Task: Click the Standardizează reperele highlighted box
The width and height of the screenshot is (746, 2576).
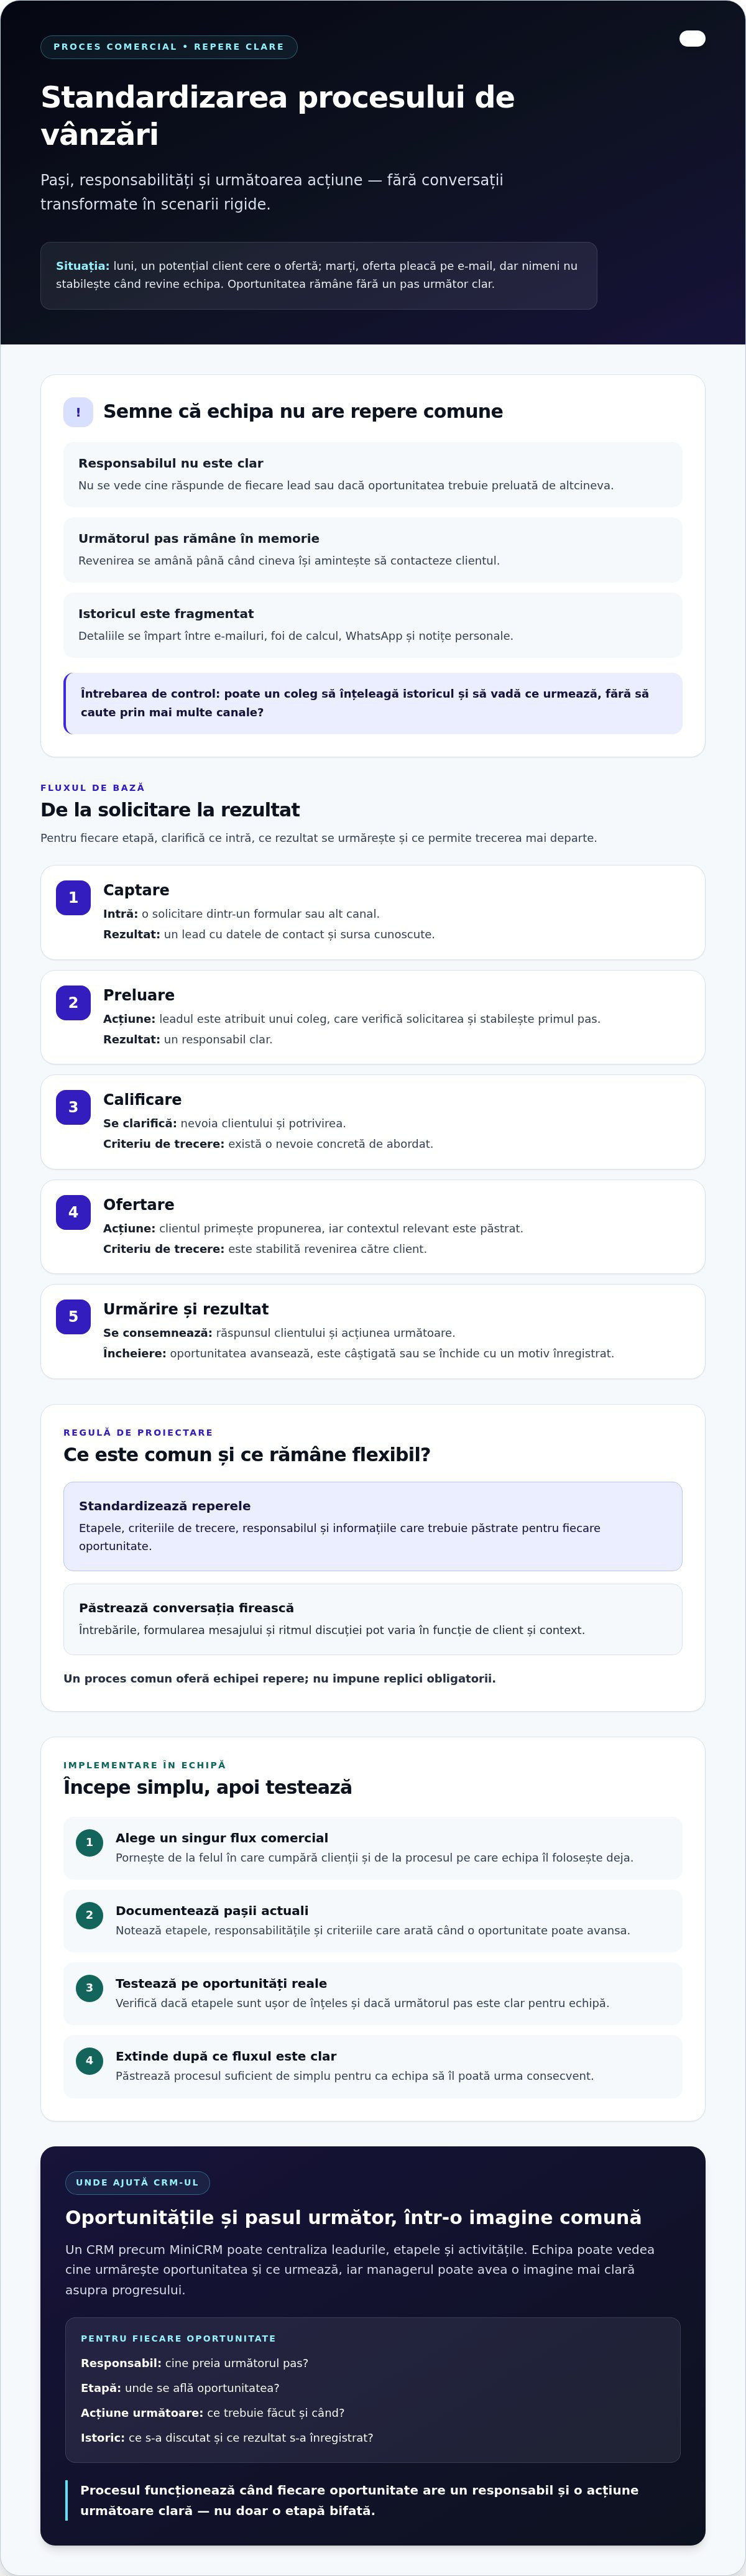Action: pyautogui.click(x=373, y=1526)
